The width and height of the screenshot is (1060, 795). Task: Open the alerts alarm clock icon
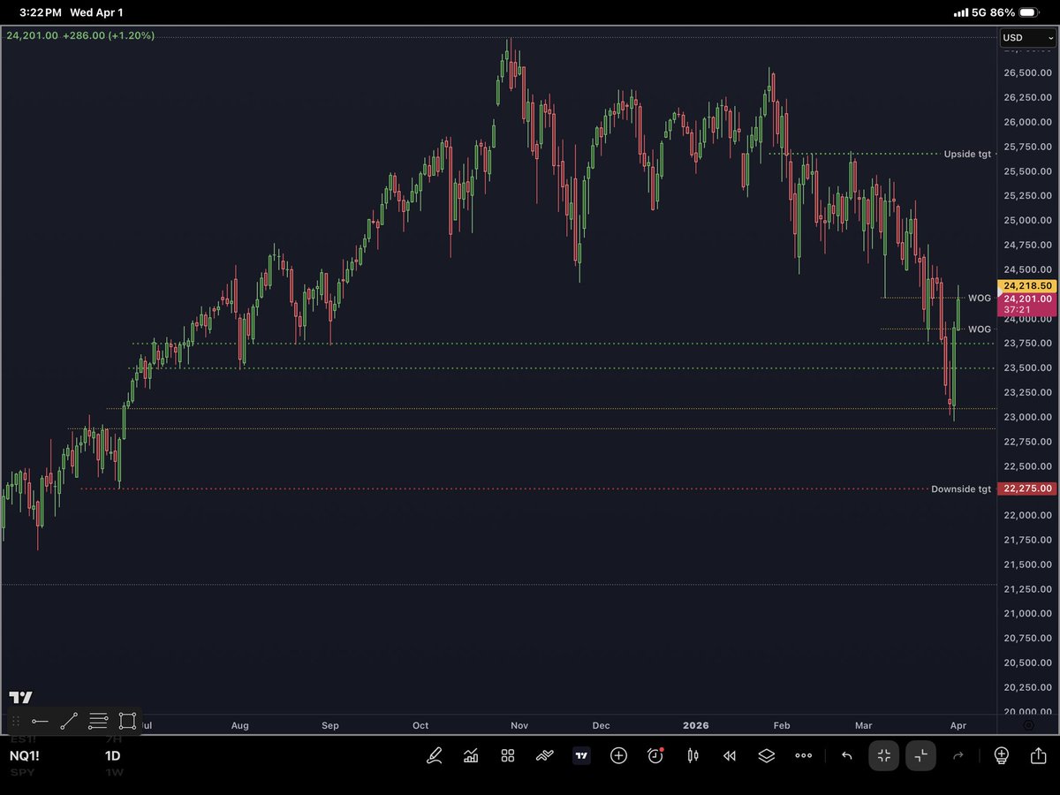[x=655, y=755]
